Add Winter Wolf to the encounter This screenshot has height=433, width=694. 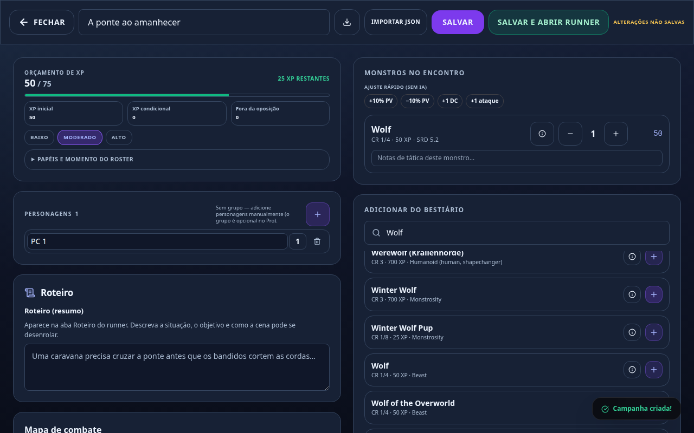(654, 294)
